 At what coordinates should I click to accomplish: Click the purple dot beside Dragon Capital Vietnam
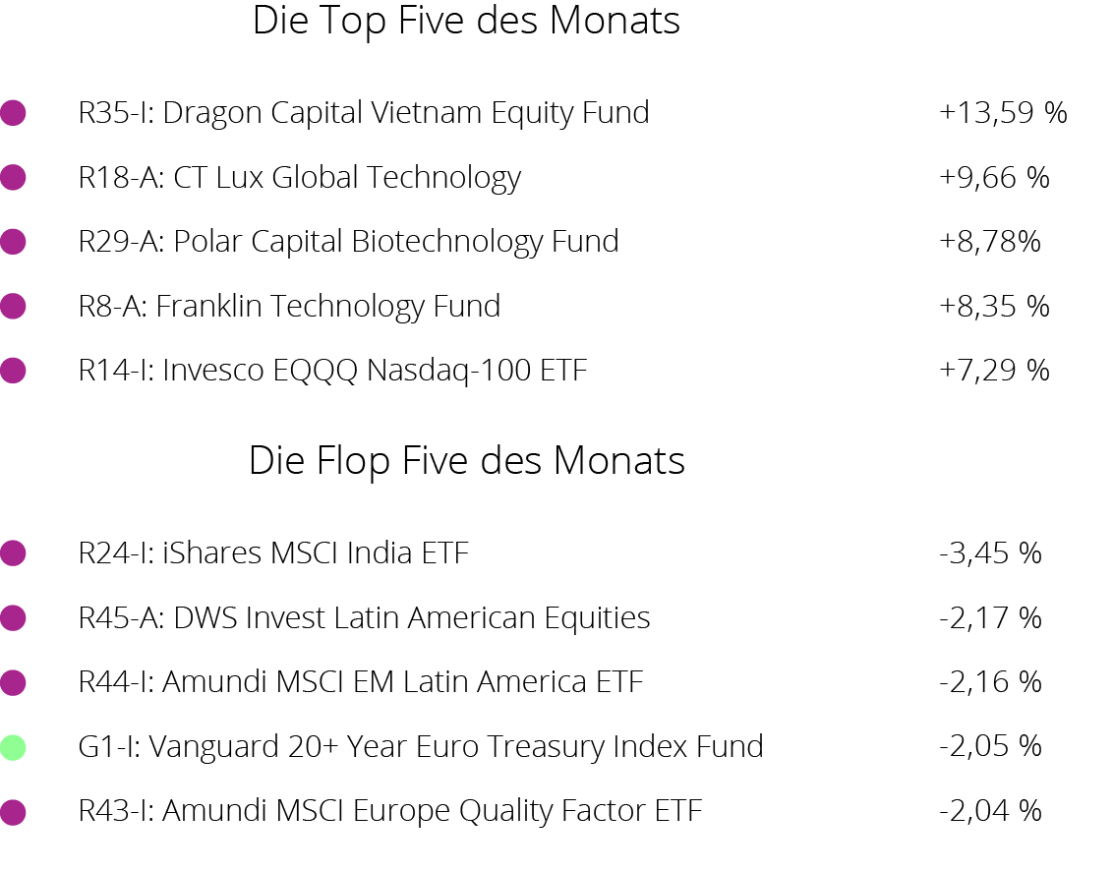[13, 113]
